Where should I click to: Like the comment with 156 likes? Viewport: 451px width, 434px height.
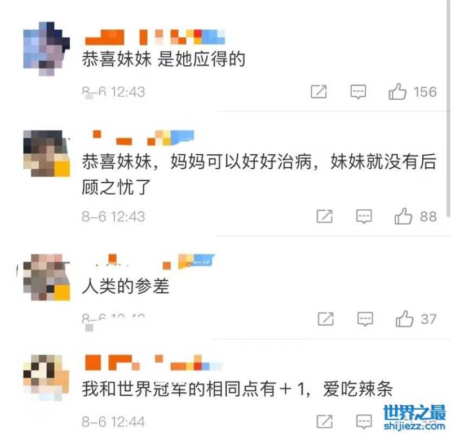[397, 92]
